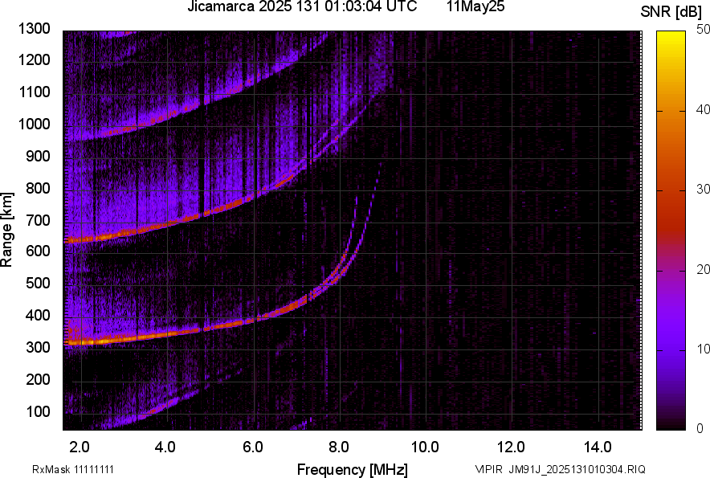Click the plot title 'Jicamarca 2025 131 01:03:04 UTC'

coord(302,6)
